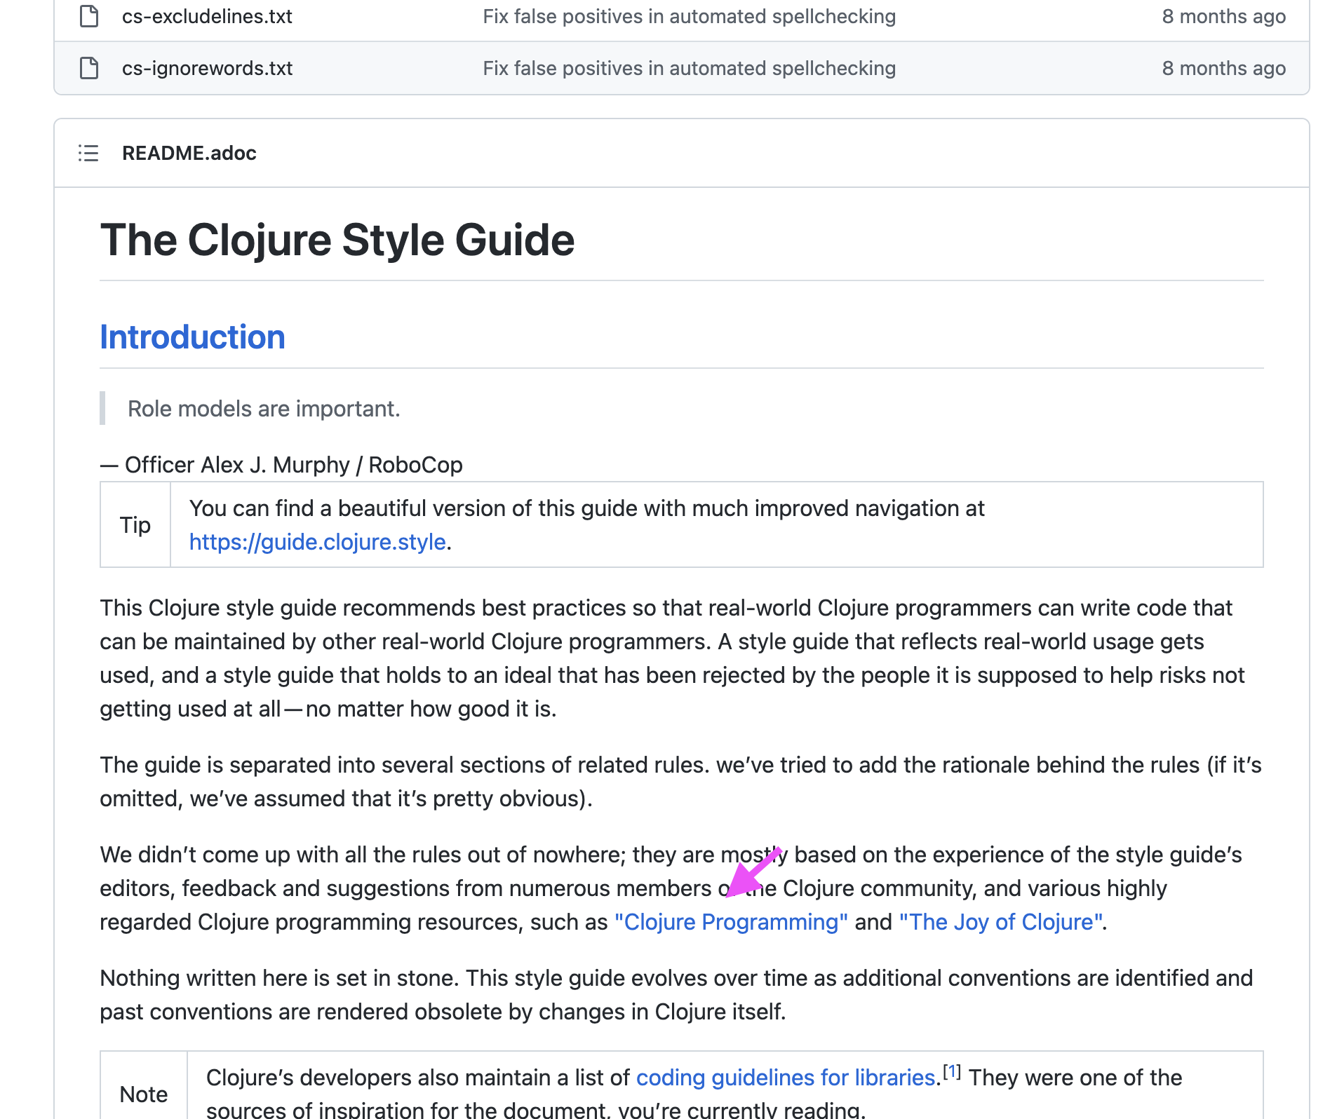Click the "Role models are important." quote
This screenshot has width=1337, height=1119.
click(264, 409)
